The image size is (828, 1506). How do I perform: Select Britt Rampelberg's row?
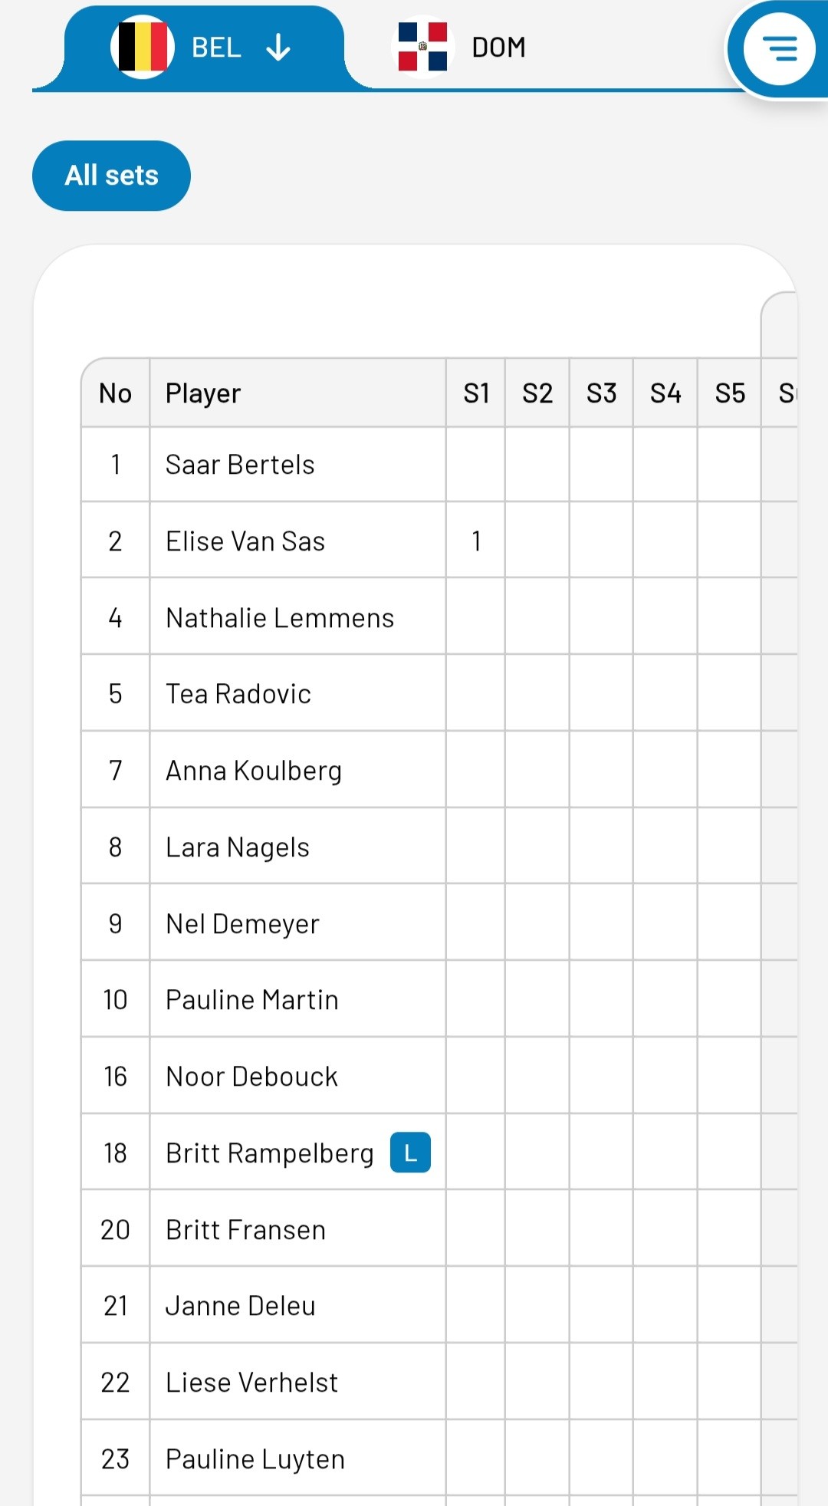[x=439, y=1153]
